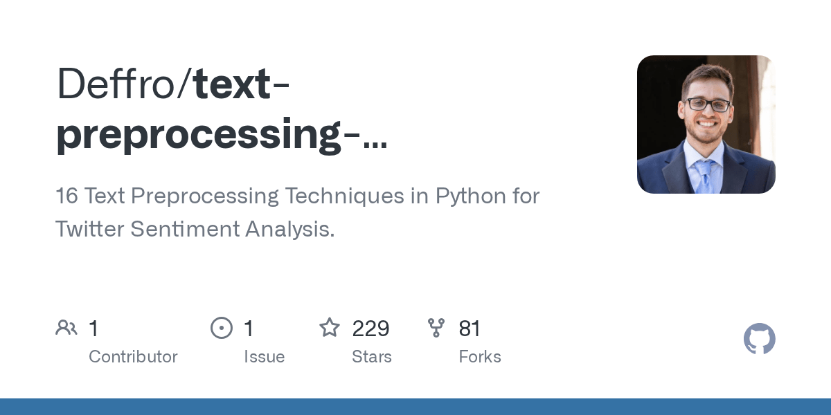
Task: Click the 229 stars count
Action: tap(370, 329)
